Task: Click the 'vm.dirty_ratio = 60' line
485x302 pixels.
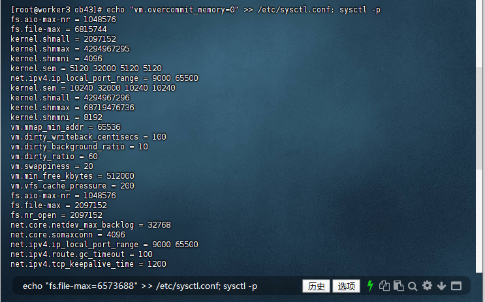Action: pos(54,157)
